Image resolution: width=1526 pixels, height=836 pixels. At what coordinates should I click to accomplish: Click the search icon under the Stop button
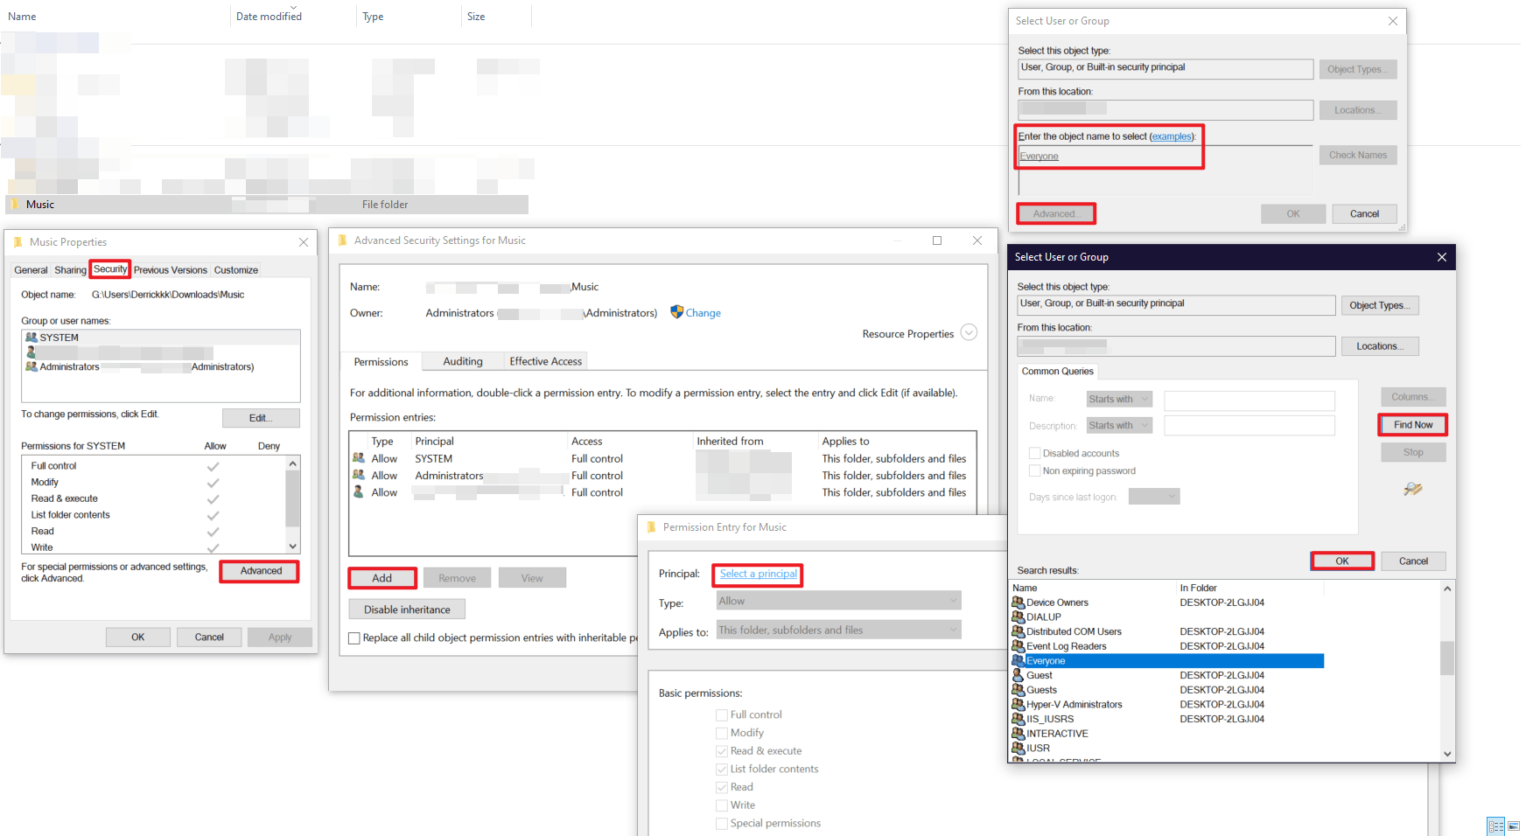point(1413,489)
